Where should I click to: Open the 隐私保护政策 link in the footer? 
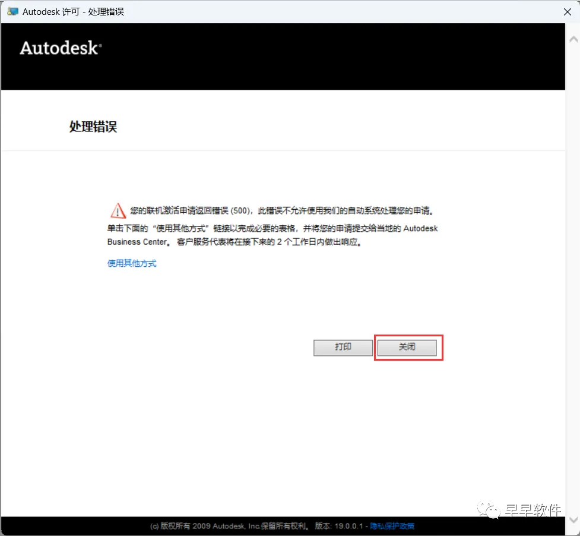pos(392,526)
